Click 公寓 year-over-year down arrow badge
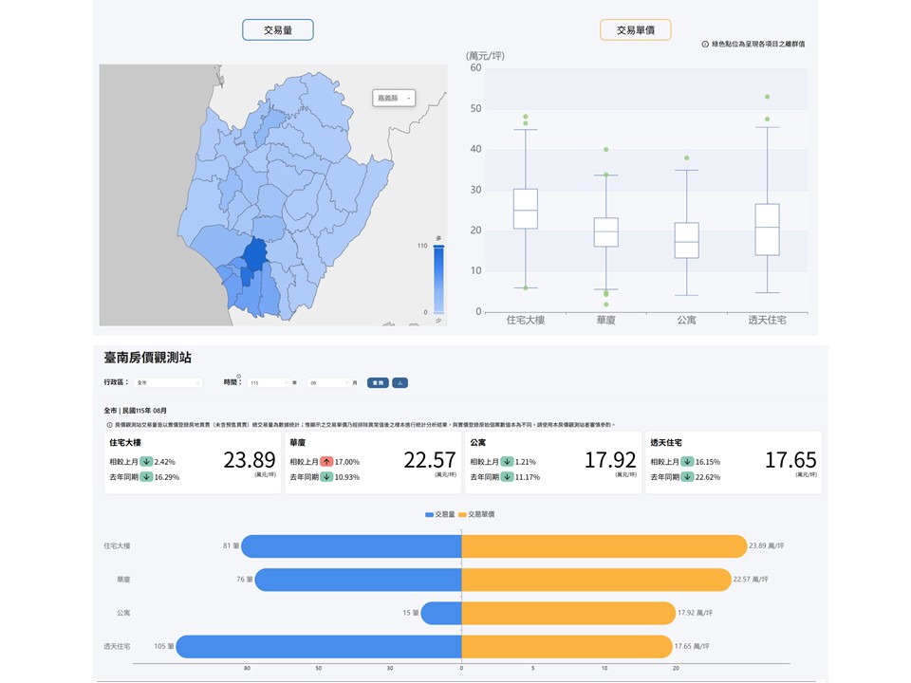This screenshot has width=911, height=683. (507, 477)
